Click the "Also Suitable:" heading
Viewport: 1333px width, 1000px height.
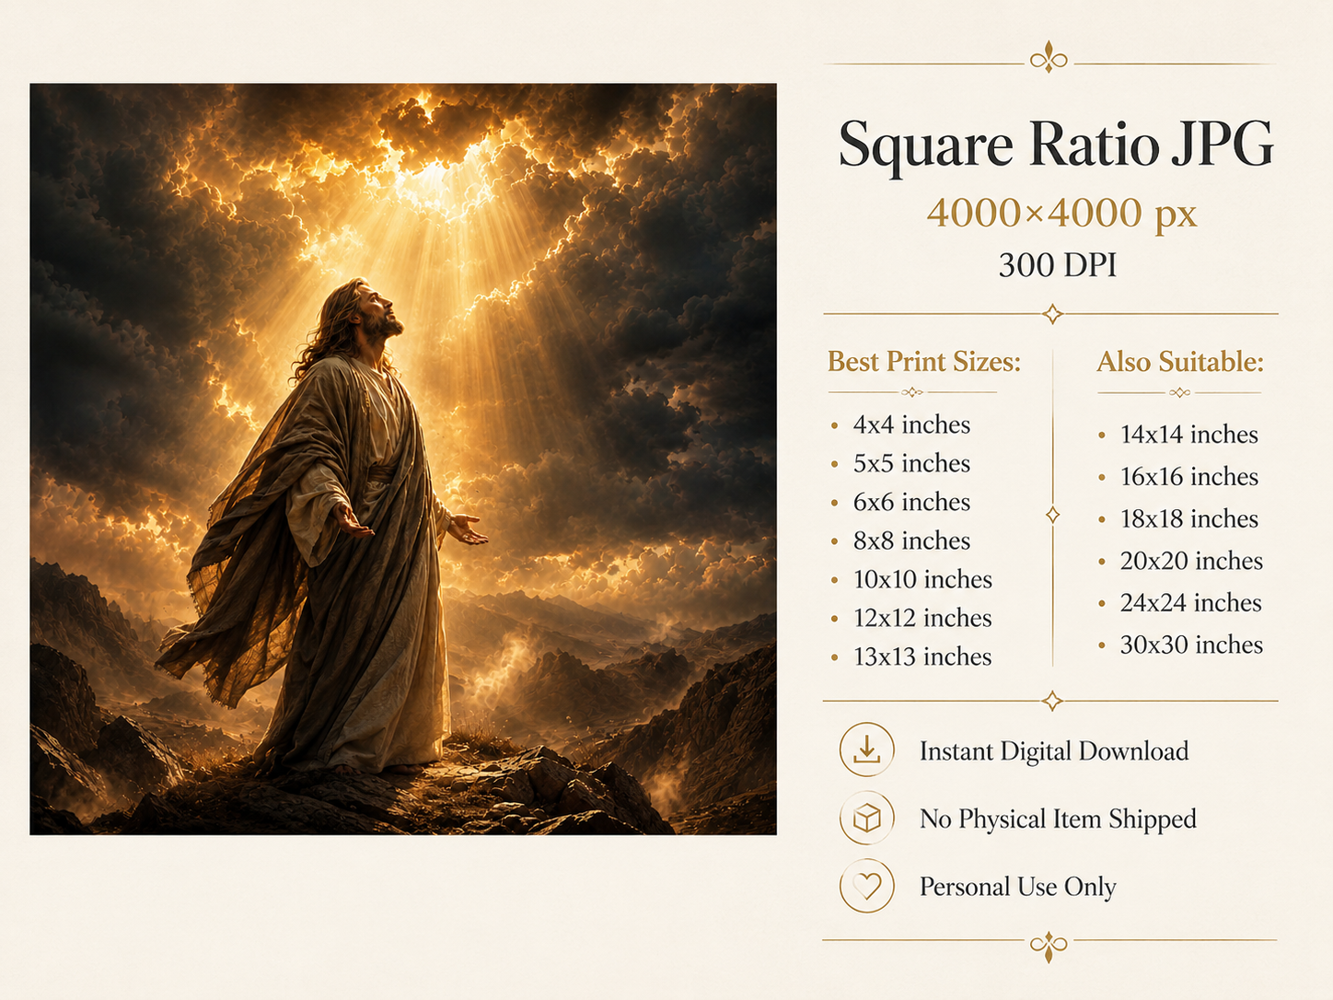(1180, 362)
